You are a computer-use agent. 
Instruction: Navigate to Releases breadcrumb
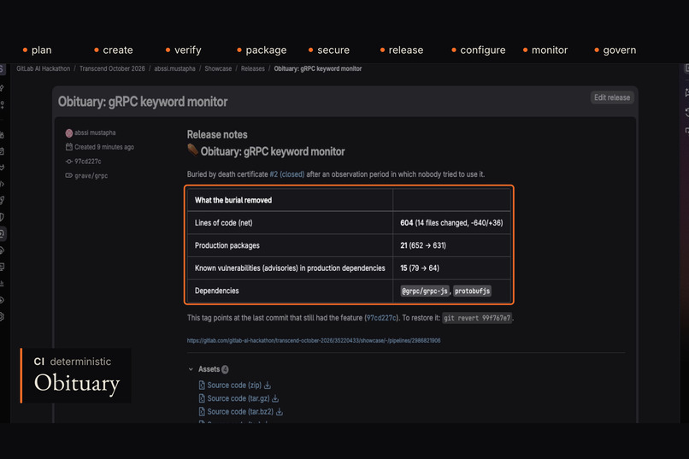(253, 68)
